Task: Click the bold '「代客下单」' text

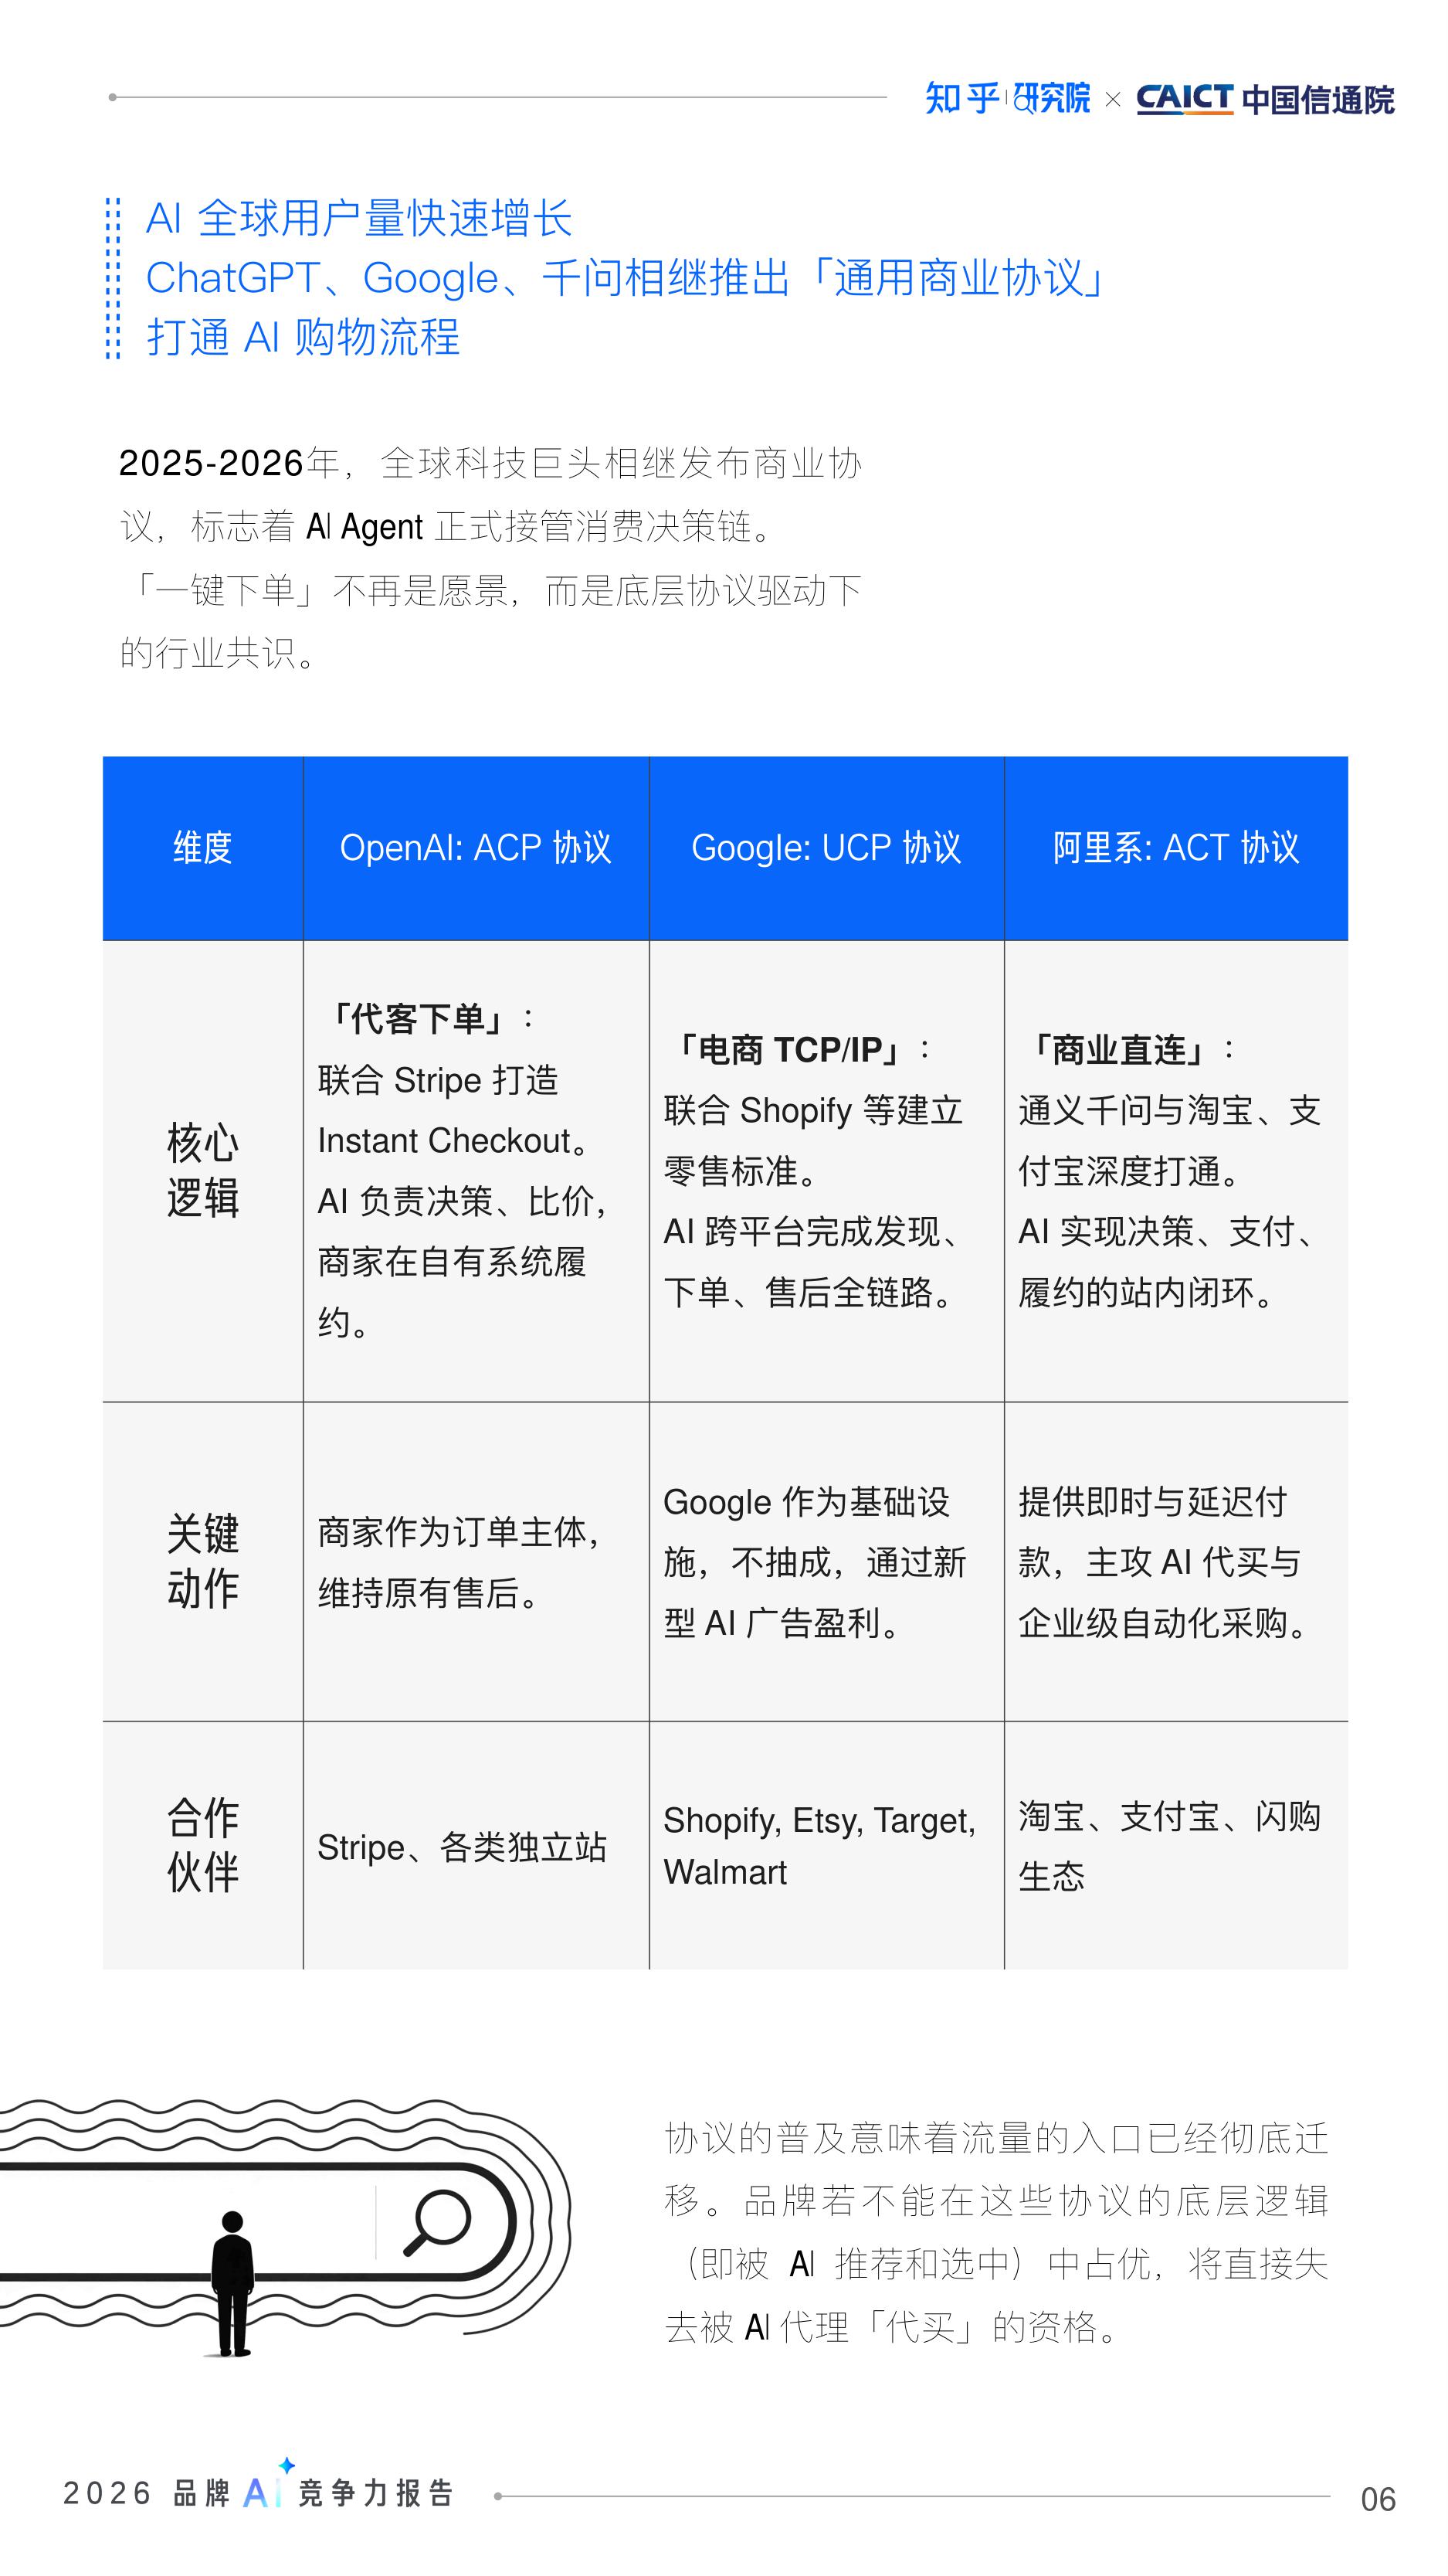Action: 417,1019
